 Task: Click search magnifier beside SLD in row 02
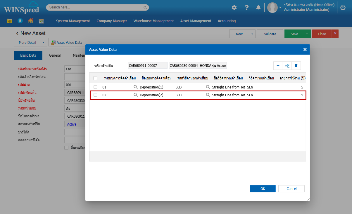point(208,95)
